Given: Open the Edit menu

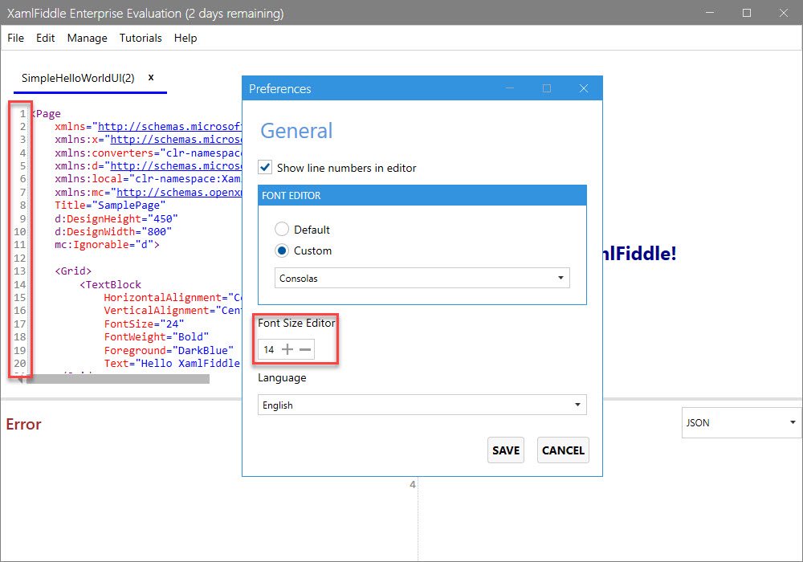Looking at the screenshot, I should [45, 38].
